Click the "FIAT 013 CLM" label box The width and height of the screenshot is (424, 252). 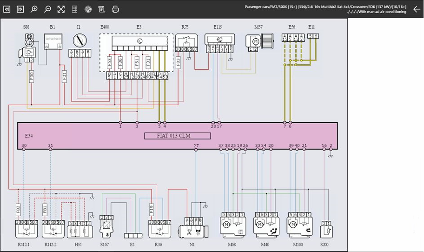(x=178, y=136)
